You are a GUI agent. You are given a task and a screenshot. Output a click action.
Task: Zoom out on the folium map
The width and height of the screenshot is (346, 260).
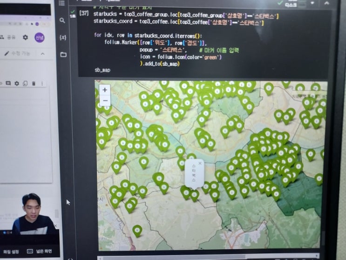(x=105, y=100)
